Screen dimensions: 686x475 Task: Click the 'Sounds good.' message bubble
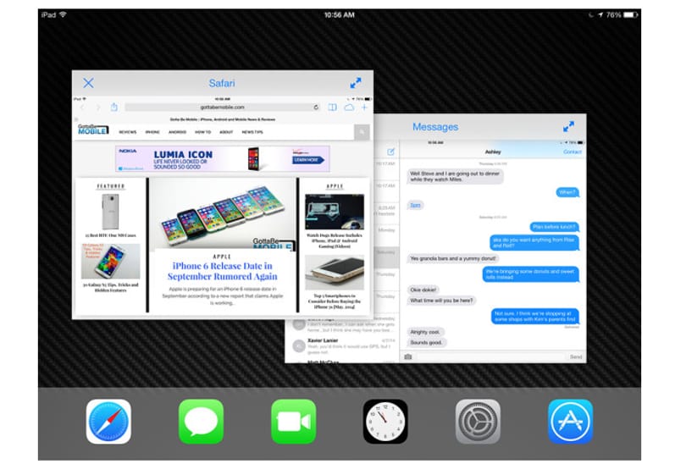point(426,342)
